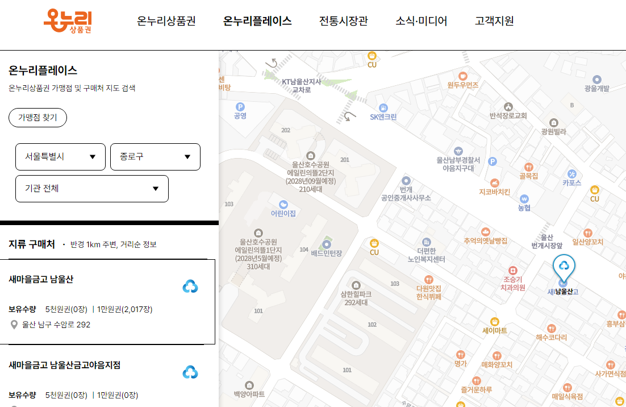626x407 pixels.
Task: Click the 추억의옛날빵집 bakery icon
Action: [x=486, y=232]
